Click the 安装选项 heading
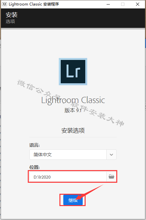The width and height of the screenshot is (146, 220). pyautogui.click(x=73, y=131)
